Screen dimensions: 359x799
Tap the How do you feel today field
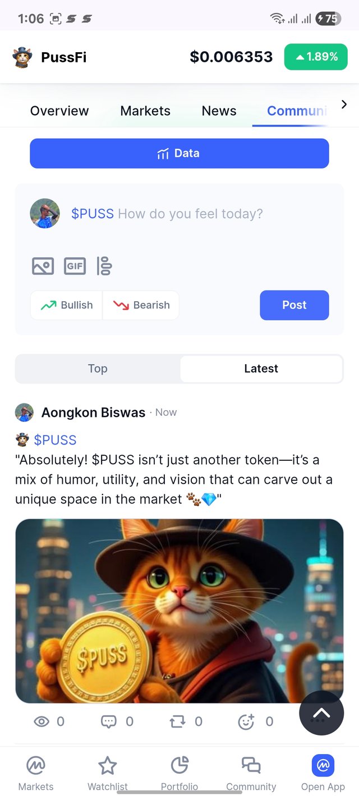(x=167, y=214)
